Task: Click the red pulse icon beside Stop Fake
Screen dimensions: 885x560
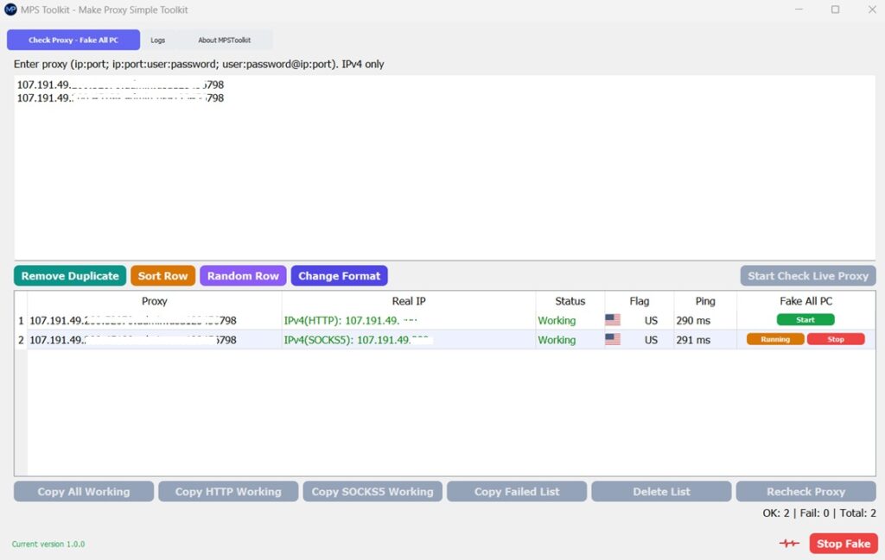Action: [789, 544]
